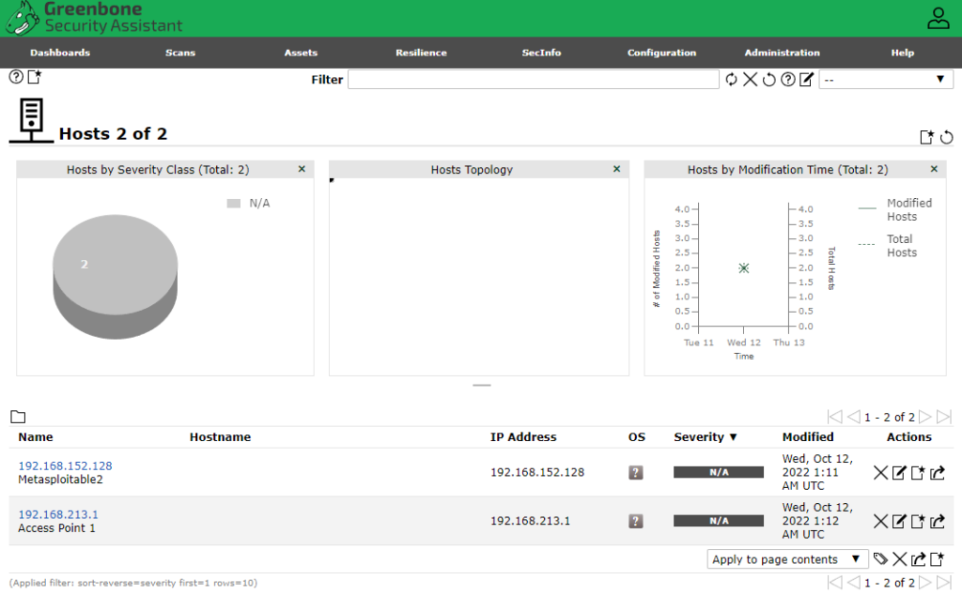Go to first page in top pagination
Image resolution: width=962 pixels, height=595 pixels.
(x=834, y=418)
